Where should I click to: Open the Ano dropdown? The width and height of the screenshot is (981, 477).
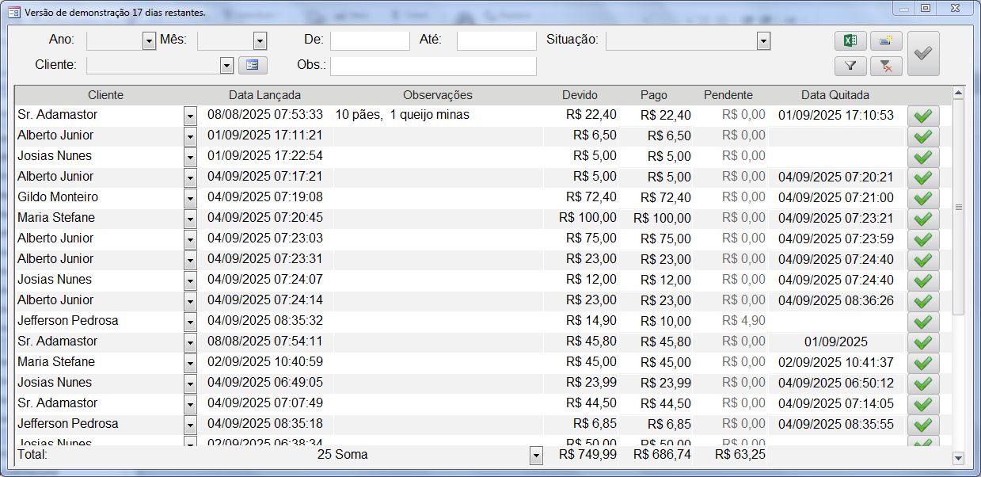tap(149, 41)
